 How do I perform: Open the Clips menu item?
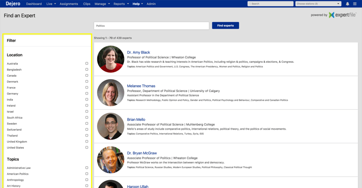click(87, 4)
